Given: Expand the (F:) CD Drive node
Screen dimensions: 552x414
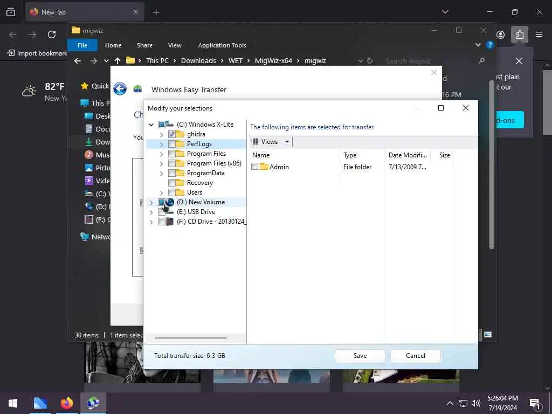Looking at the screenshot, I should (x=151, y=222).
